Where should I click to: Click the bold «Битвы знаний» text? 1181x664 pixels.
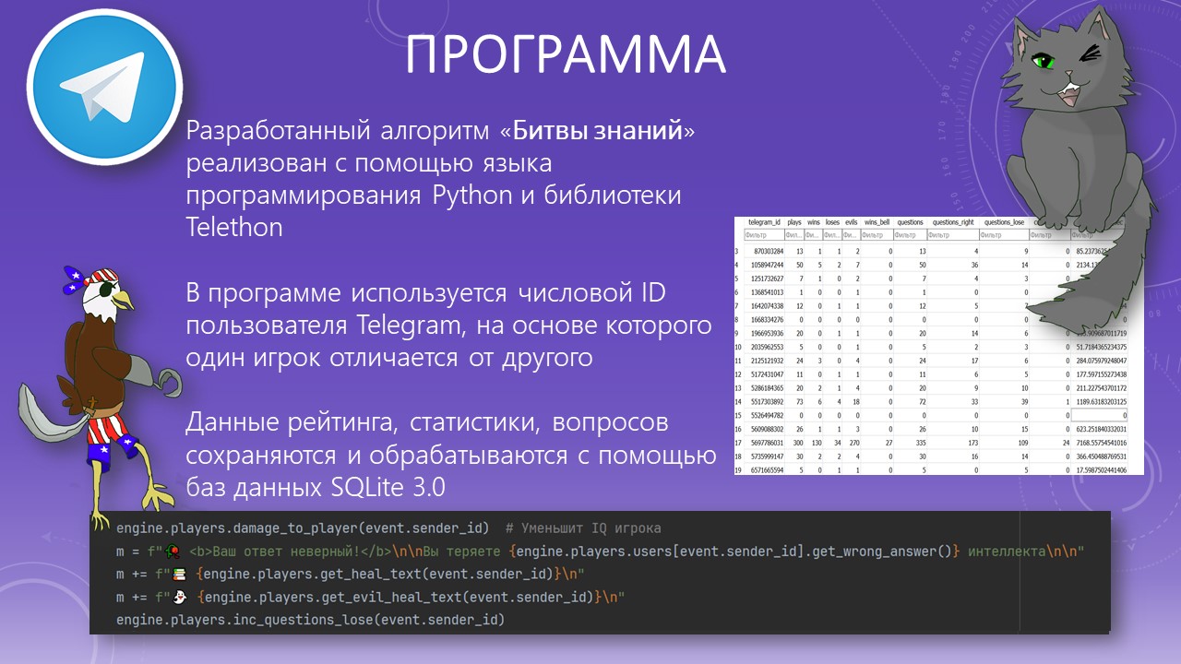597,131
